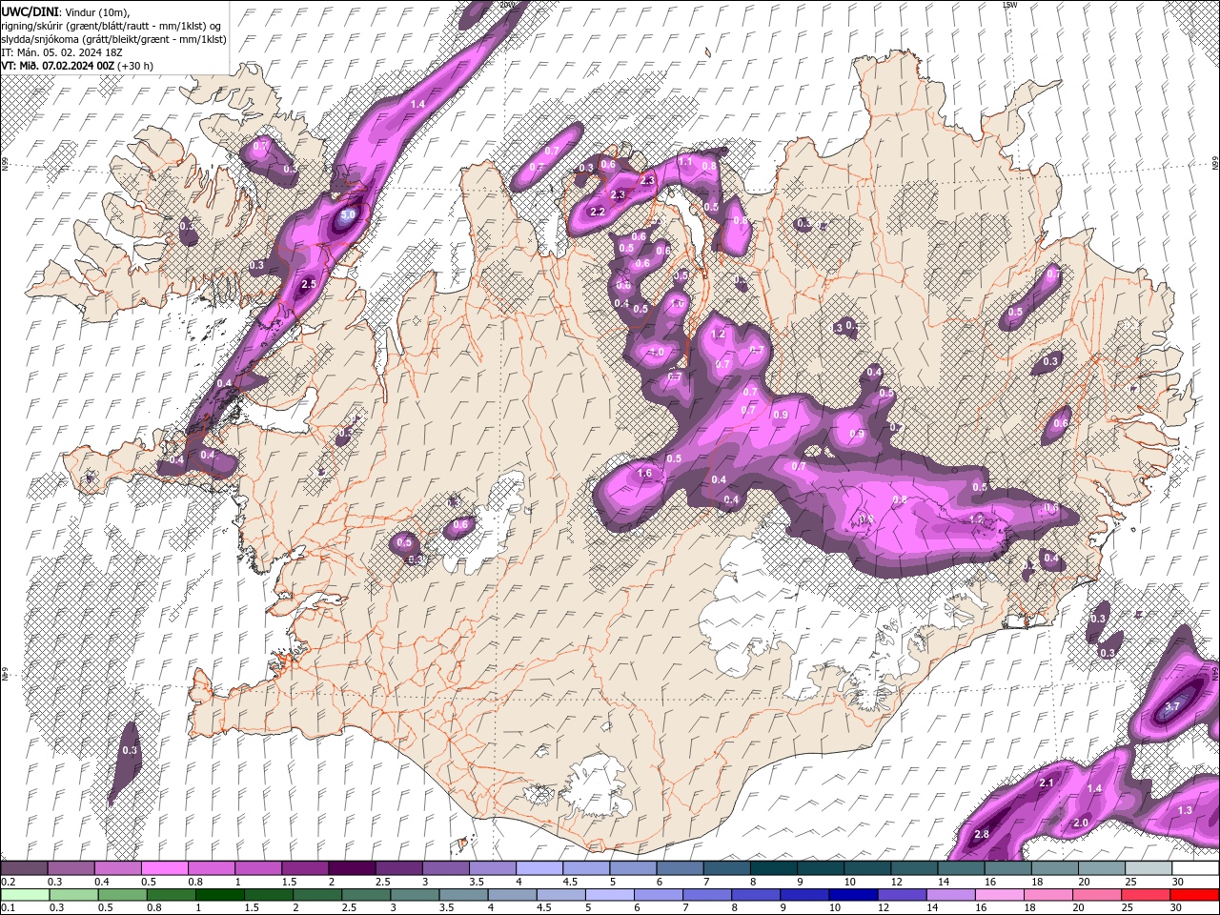This screenshot has width=1220, height=915.
Task: Click the first grey-purple 0.2 swatch in the upper scale
Action: 24,868
